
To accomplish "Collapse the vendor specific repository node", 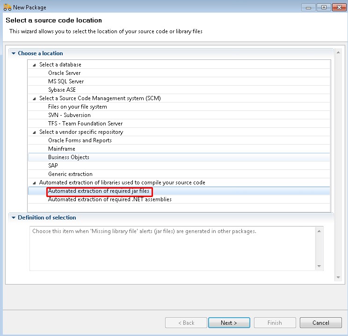I will click(34, 132).
